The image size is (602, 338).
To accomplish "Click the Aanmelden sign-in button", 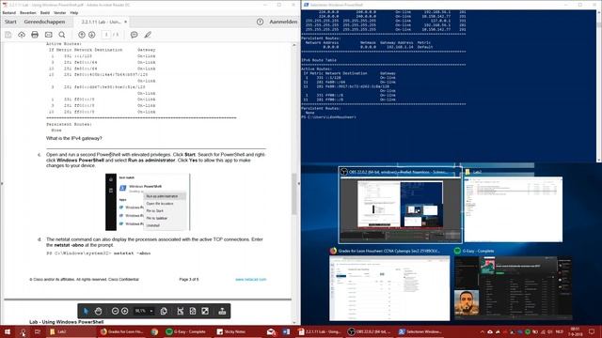I will [x=283, y=22].
